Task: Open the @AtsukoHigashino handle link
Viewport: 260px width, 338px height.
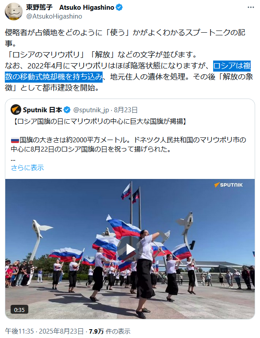Action: [x=54, y=16]
